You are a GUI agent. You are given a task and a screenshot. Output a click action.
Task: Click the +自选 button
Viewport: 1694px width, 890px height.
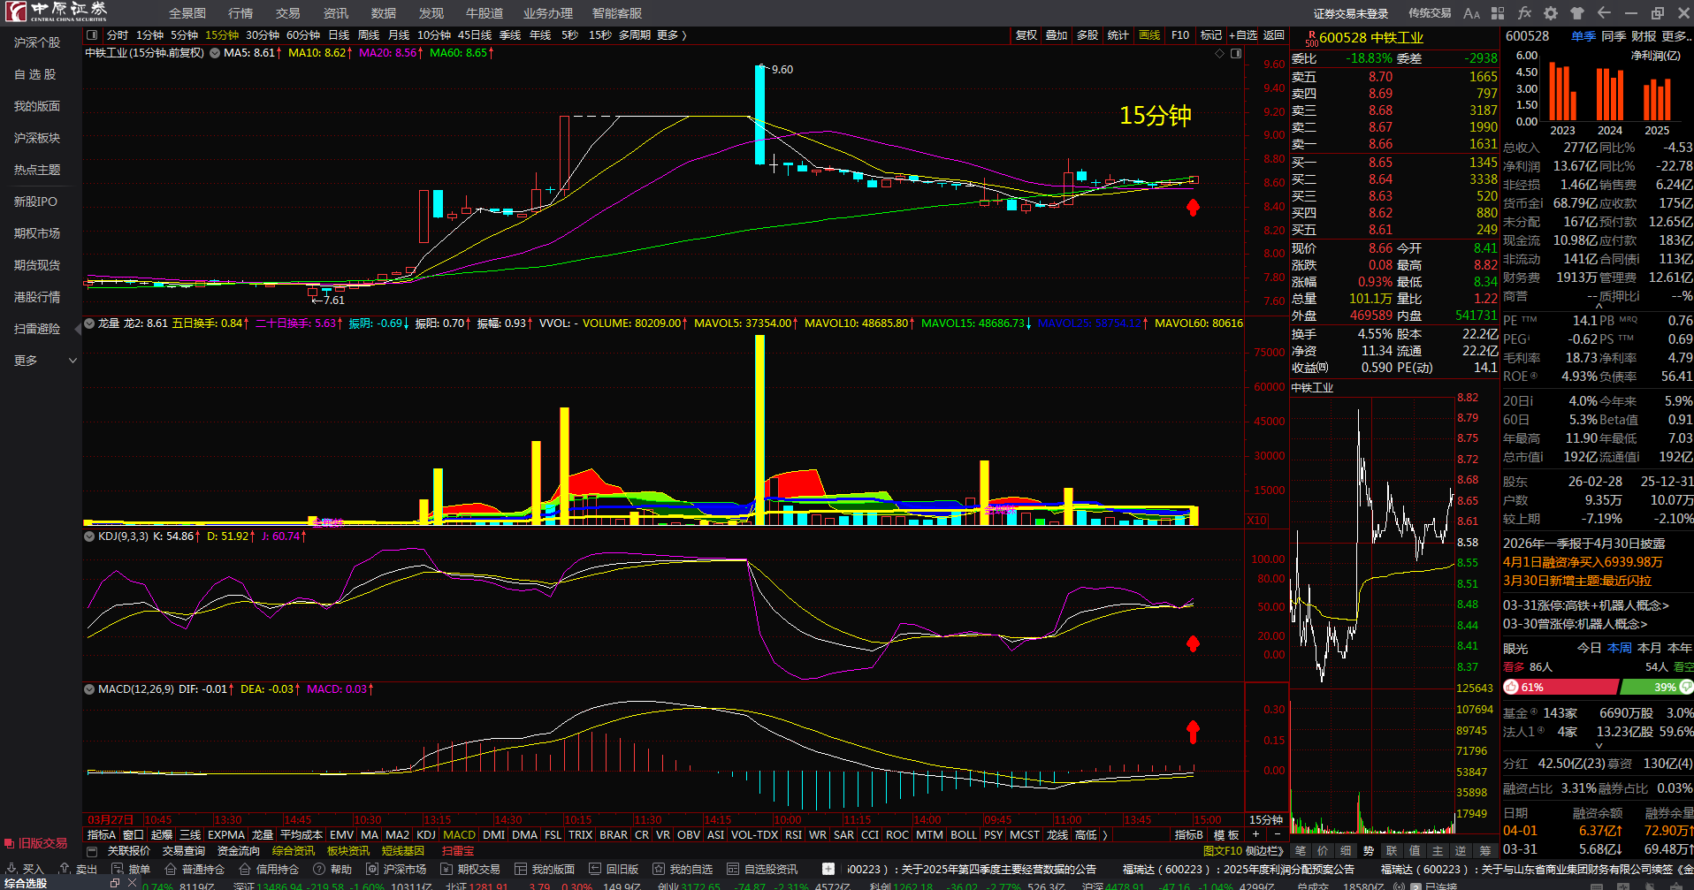pyautogui.click(x=1243, y=35)
